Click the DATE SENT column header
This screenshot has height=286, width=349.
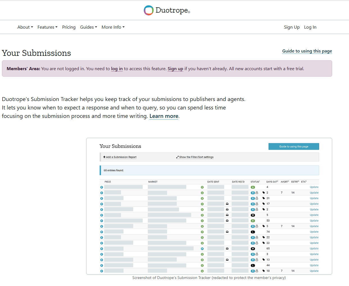click(x=213, y=182)
